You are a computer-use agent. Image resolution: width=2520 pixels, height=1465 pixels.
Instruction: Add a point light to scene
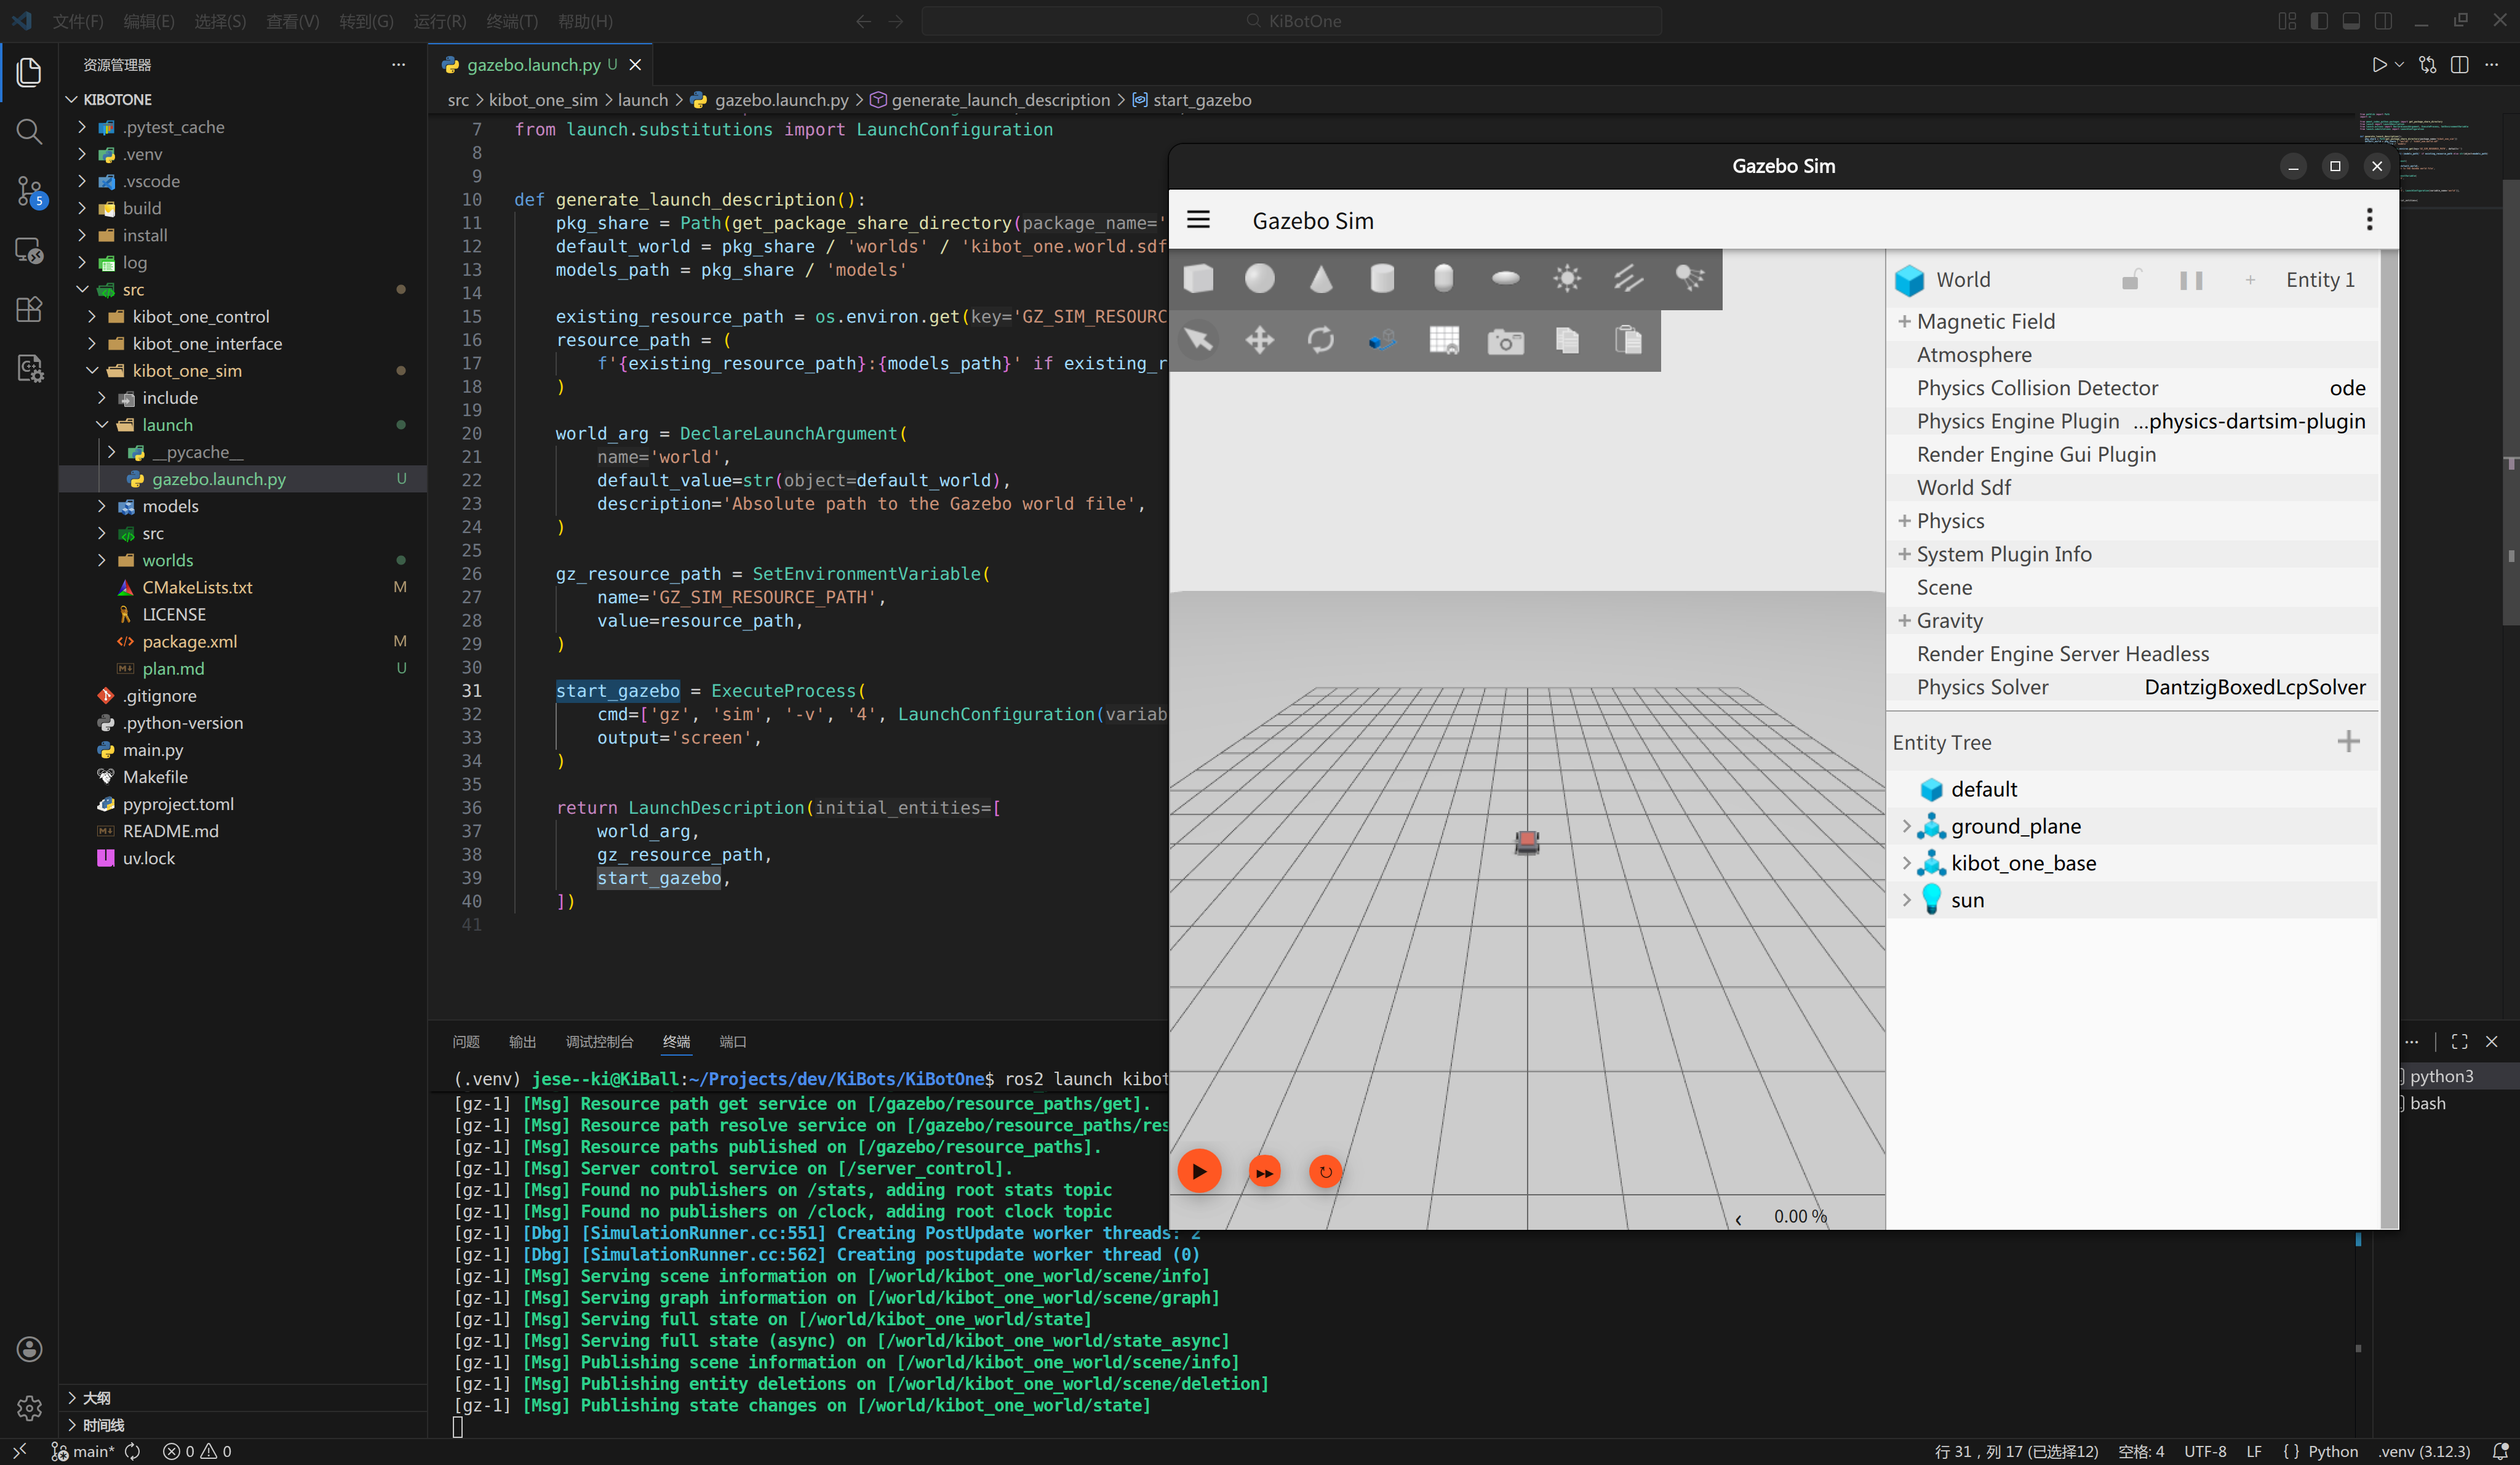tap(1567, 278)
